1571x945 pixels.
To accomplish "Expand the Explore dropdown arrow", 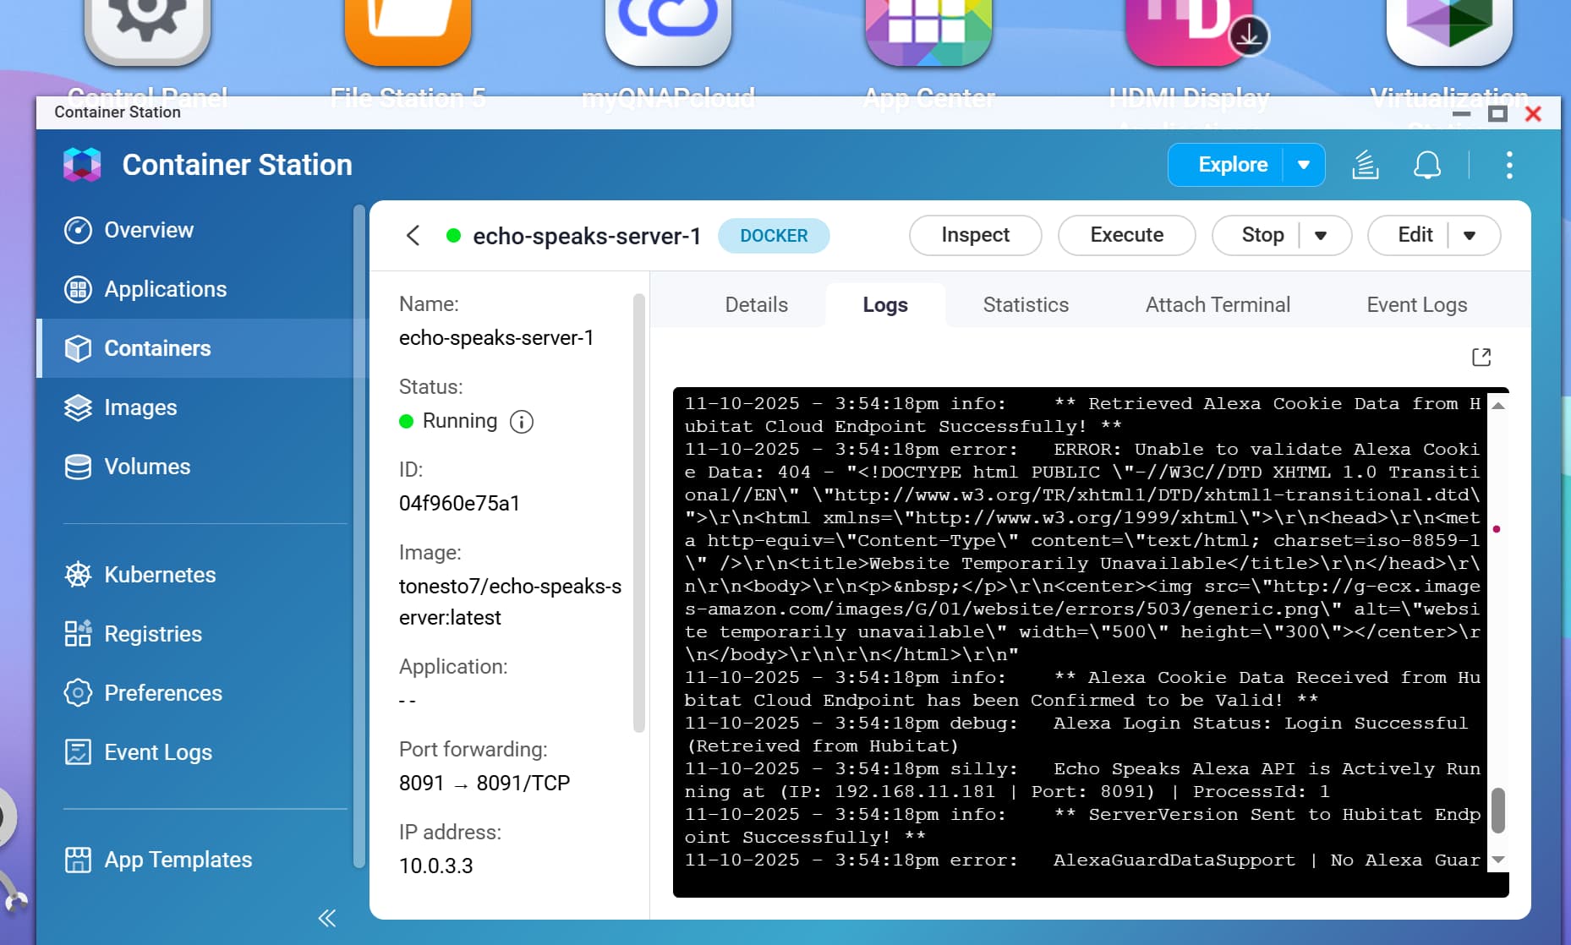I will 1304,165.
